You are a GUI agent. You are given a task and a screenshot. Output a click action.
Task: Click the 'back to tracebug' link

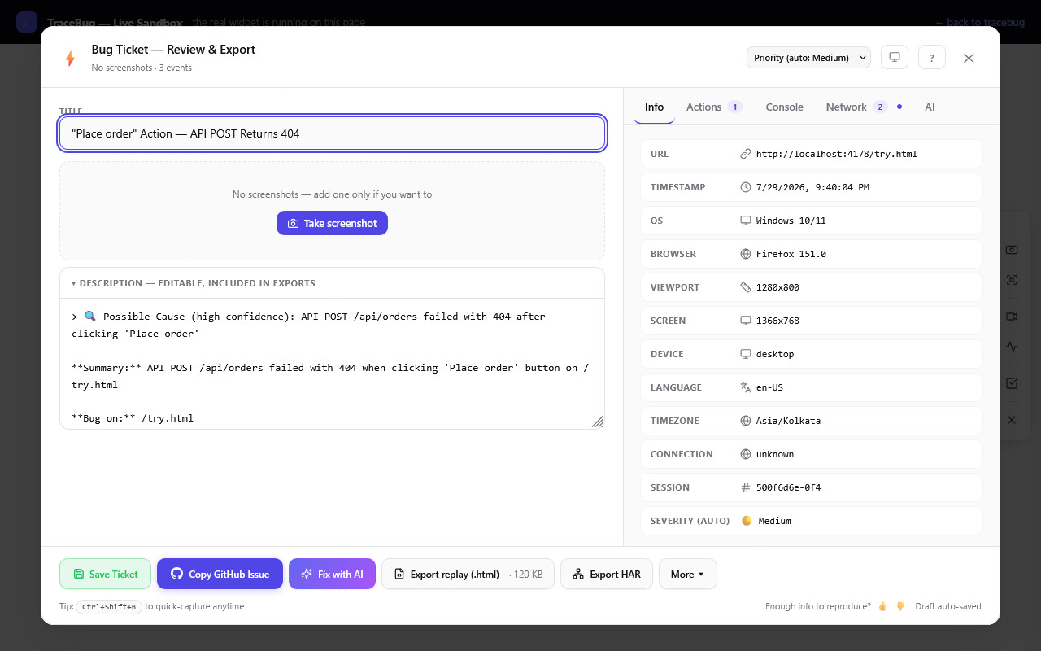979,22
